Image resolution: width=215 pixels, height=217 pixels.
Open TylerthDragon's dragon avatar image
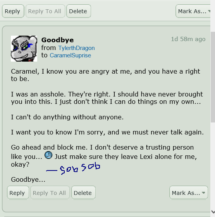24,48
